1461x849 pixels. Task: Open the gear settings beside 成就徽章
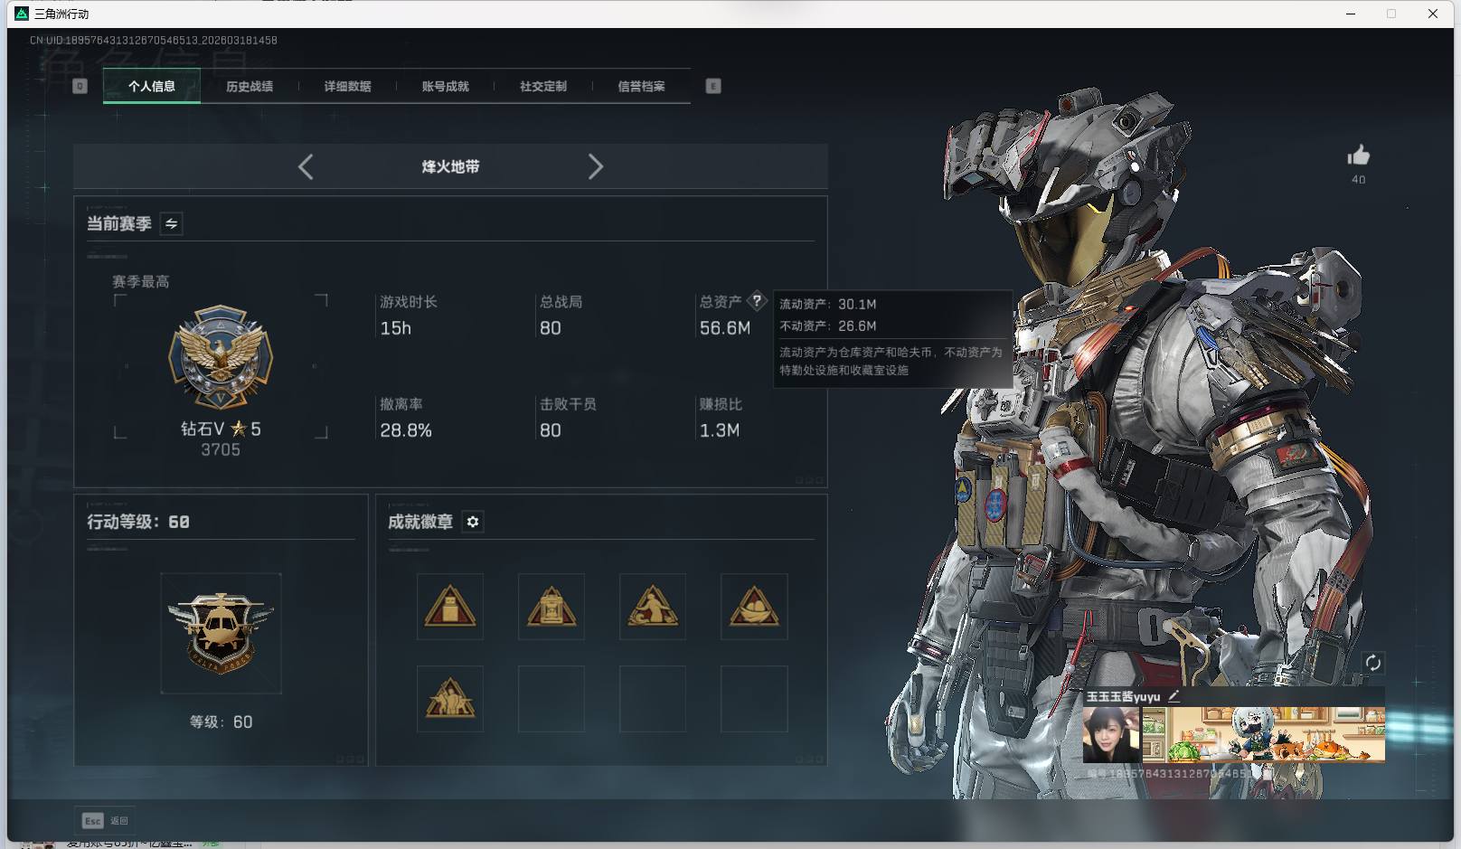[473, 522]
